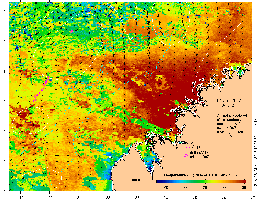Click the longitude axis label 119

pos(21,198)
